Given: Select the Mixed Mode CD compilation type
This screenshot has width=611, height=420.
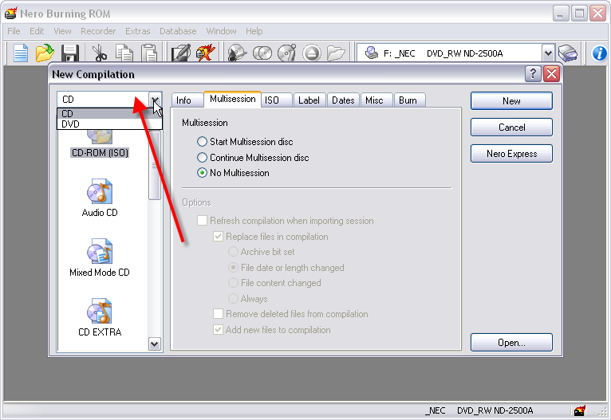Looking at the screenshot, I should [x=100, y=257].
